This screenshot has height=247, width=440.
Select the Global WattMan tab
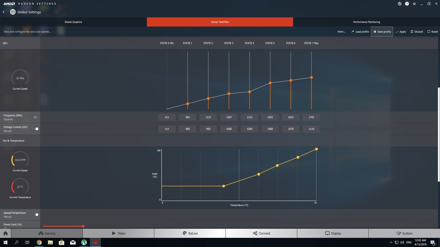pos(220,22)
